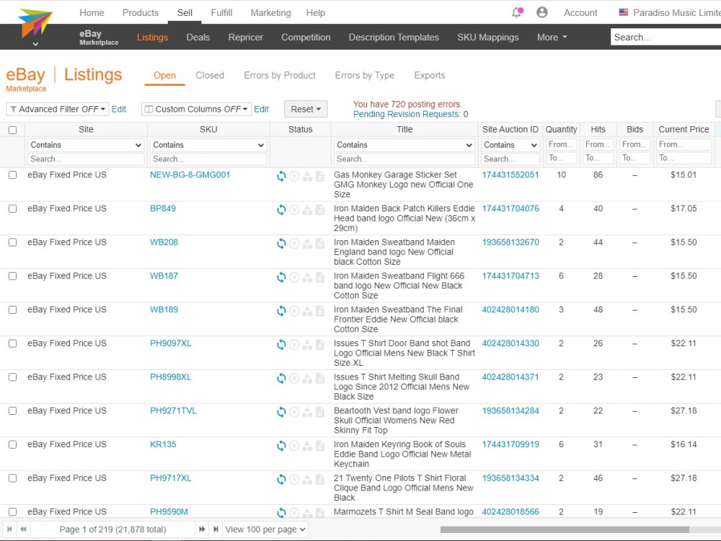Click the top Search field

pyautogui.click(x=665, y=38)
